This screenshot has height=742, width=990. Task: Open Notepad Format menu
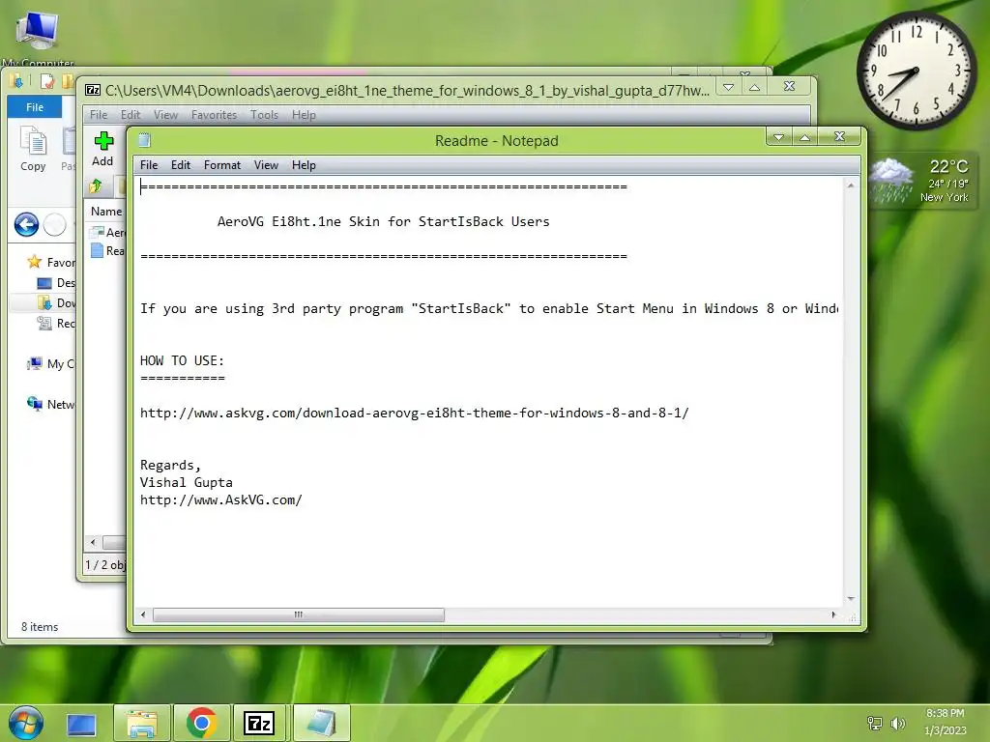[x=222, y=164]
